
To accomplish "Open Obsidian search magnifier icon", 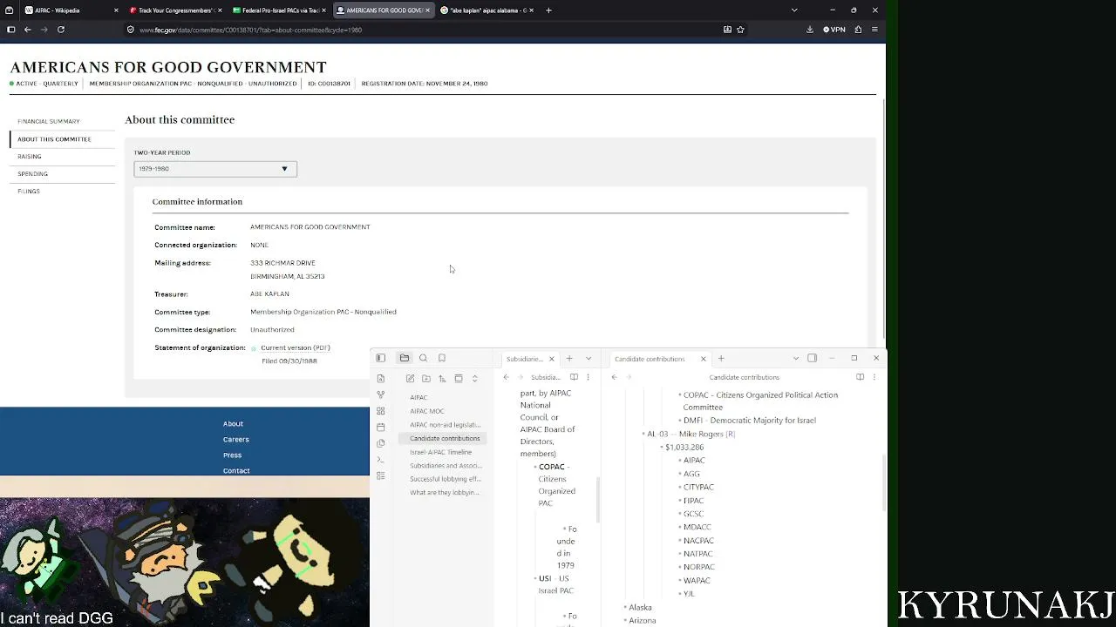I will click(424, 358).
